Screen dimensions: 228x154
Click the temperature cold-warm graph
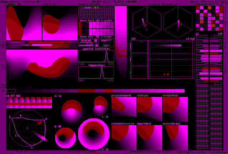[x=96, y=73]
